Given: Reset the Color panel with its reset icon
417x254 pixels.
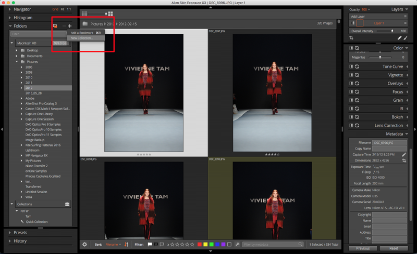Looking at the screenshot, I should pos(357,48).
